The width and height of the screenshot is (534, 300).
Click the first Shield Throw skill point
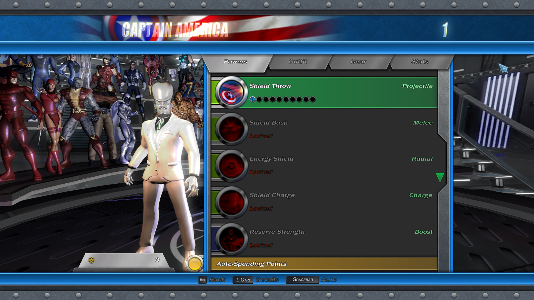point(253,99)
